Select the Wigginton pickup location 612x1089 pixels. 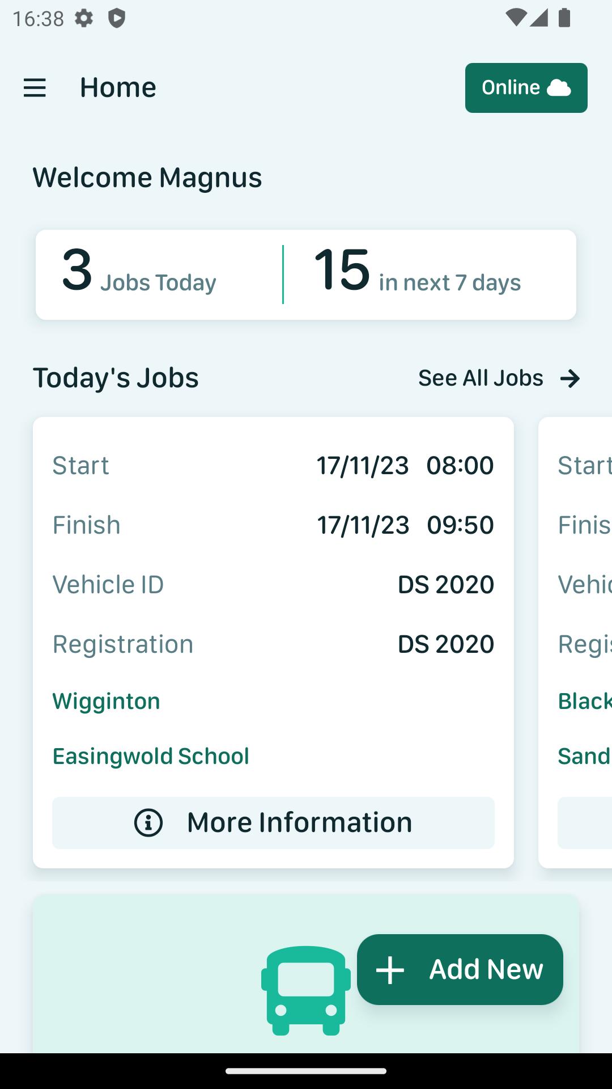tap(107, 702)
